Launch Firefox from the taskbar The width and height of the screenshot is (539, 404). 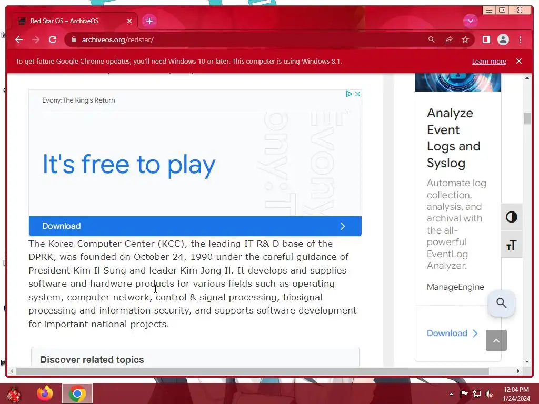(x=45, y=393)
